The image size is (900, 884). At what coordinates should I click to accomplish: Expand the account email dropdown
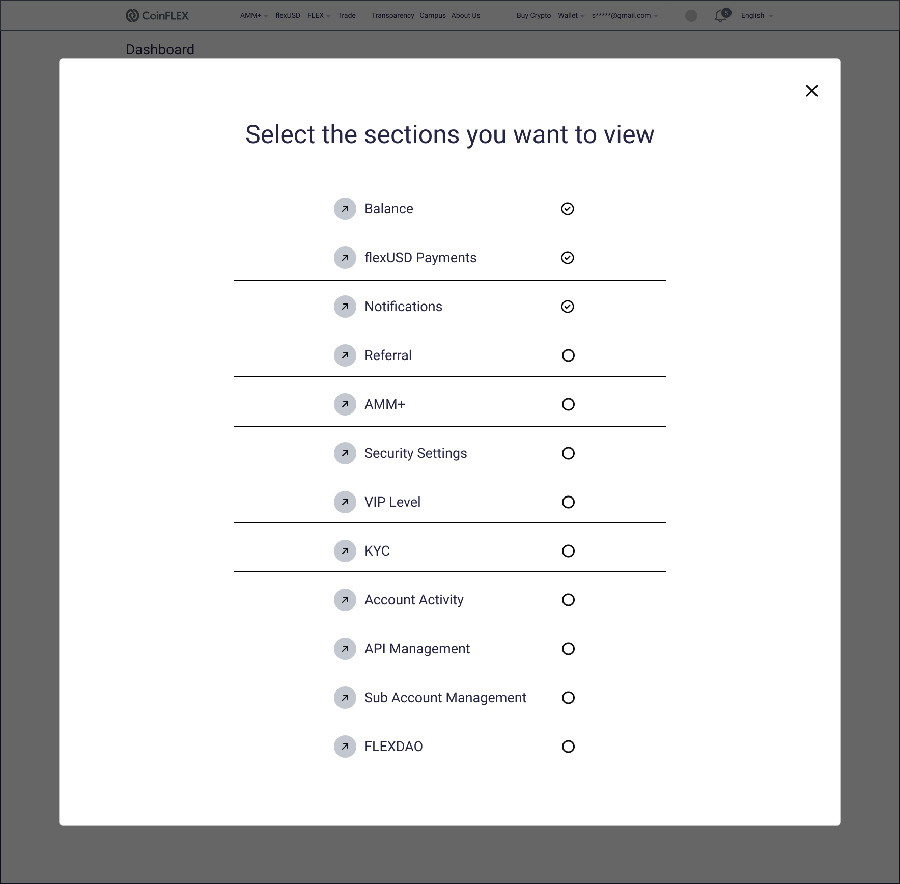[625, 16]
